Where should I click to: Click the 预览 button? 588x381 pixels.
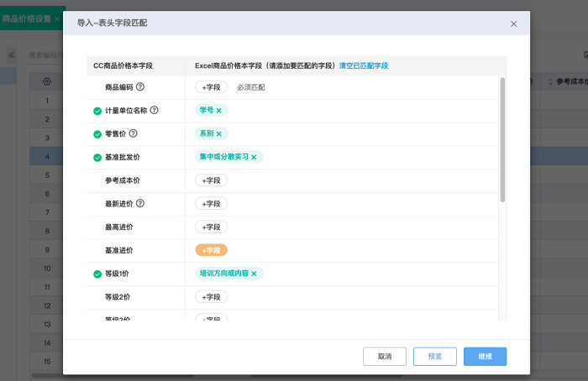pos(435,357)
